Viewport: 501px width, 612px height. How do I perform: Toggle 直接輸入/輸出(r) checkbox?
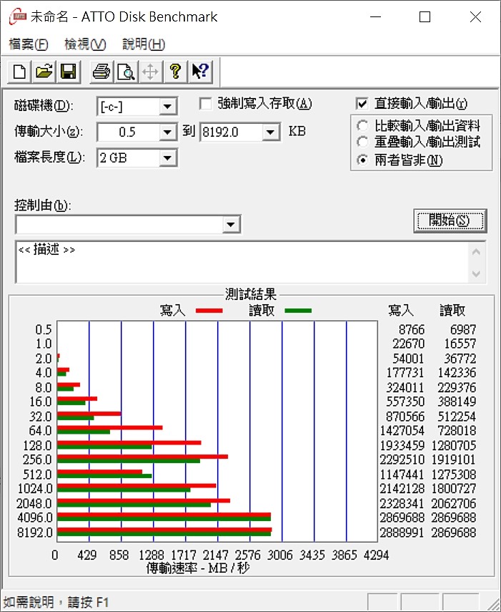pos(362,104)
